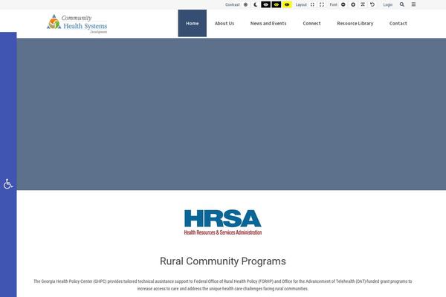Select the default contrast mode icon
Screen dimensions: 446x297
click(245, 4)
